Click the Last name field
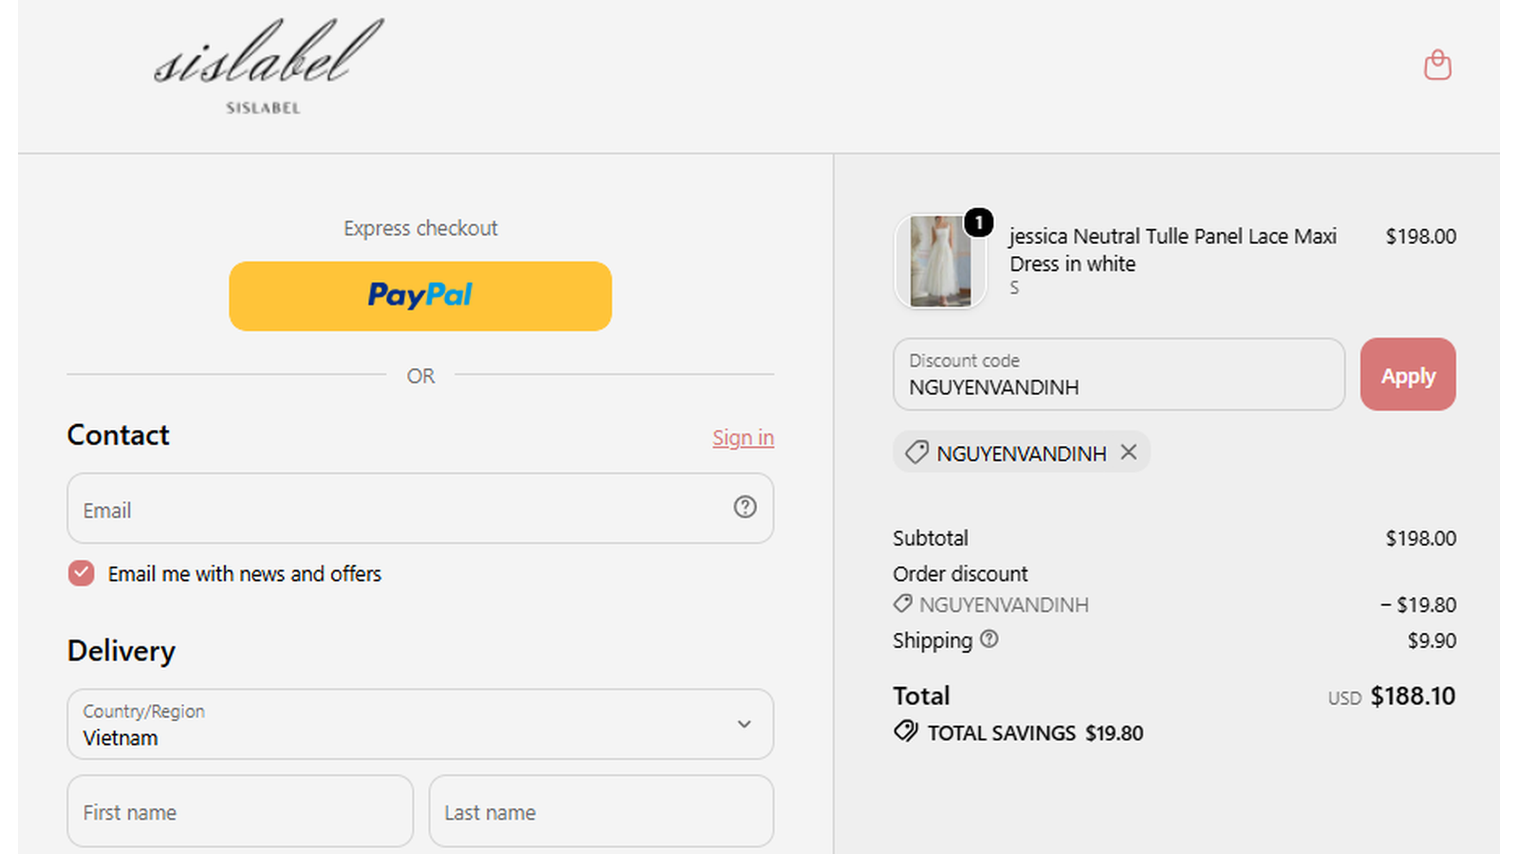The height and width of the screenshot is (854, 1518). click(602, 811)
